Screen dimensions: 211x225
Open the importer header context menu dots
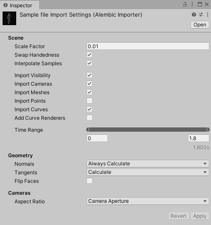pyautogui.click(x=208, y=14)
